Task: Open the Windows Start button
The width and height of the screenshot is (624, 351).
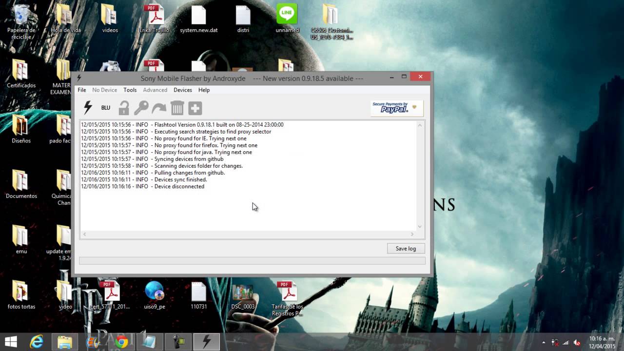Action: tap(11, 342)
